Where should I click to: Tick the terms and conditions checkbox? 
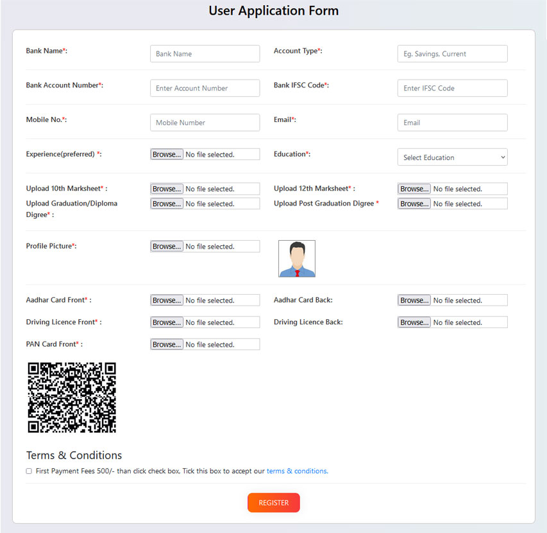click(29, 471)
